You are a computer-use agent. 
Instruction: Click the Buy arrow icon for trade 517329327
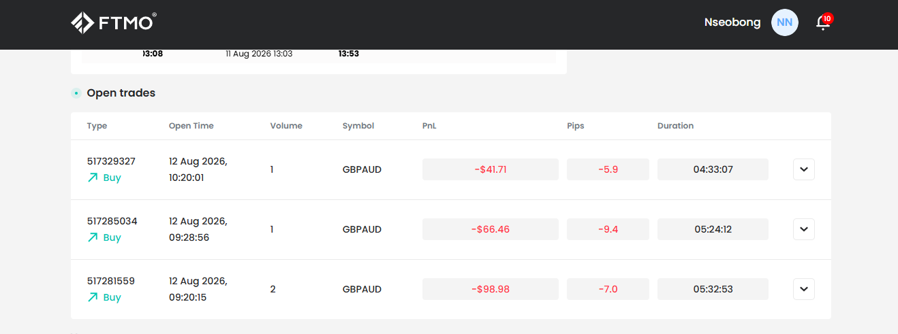click(x=93, y=178)
